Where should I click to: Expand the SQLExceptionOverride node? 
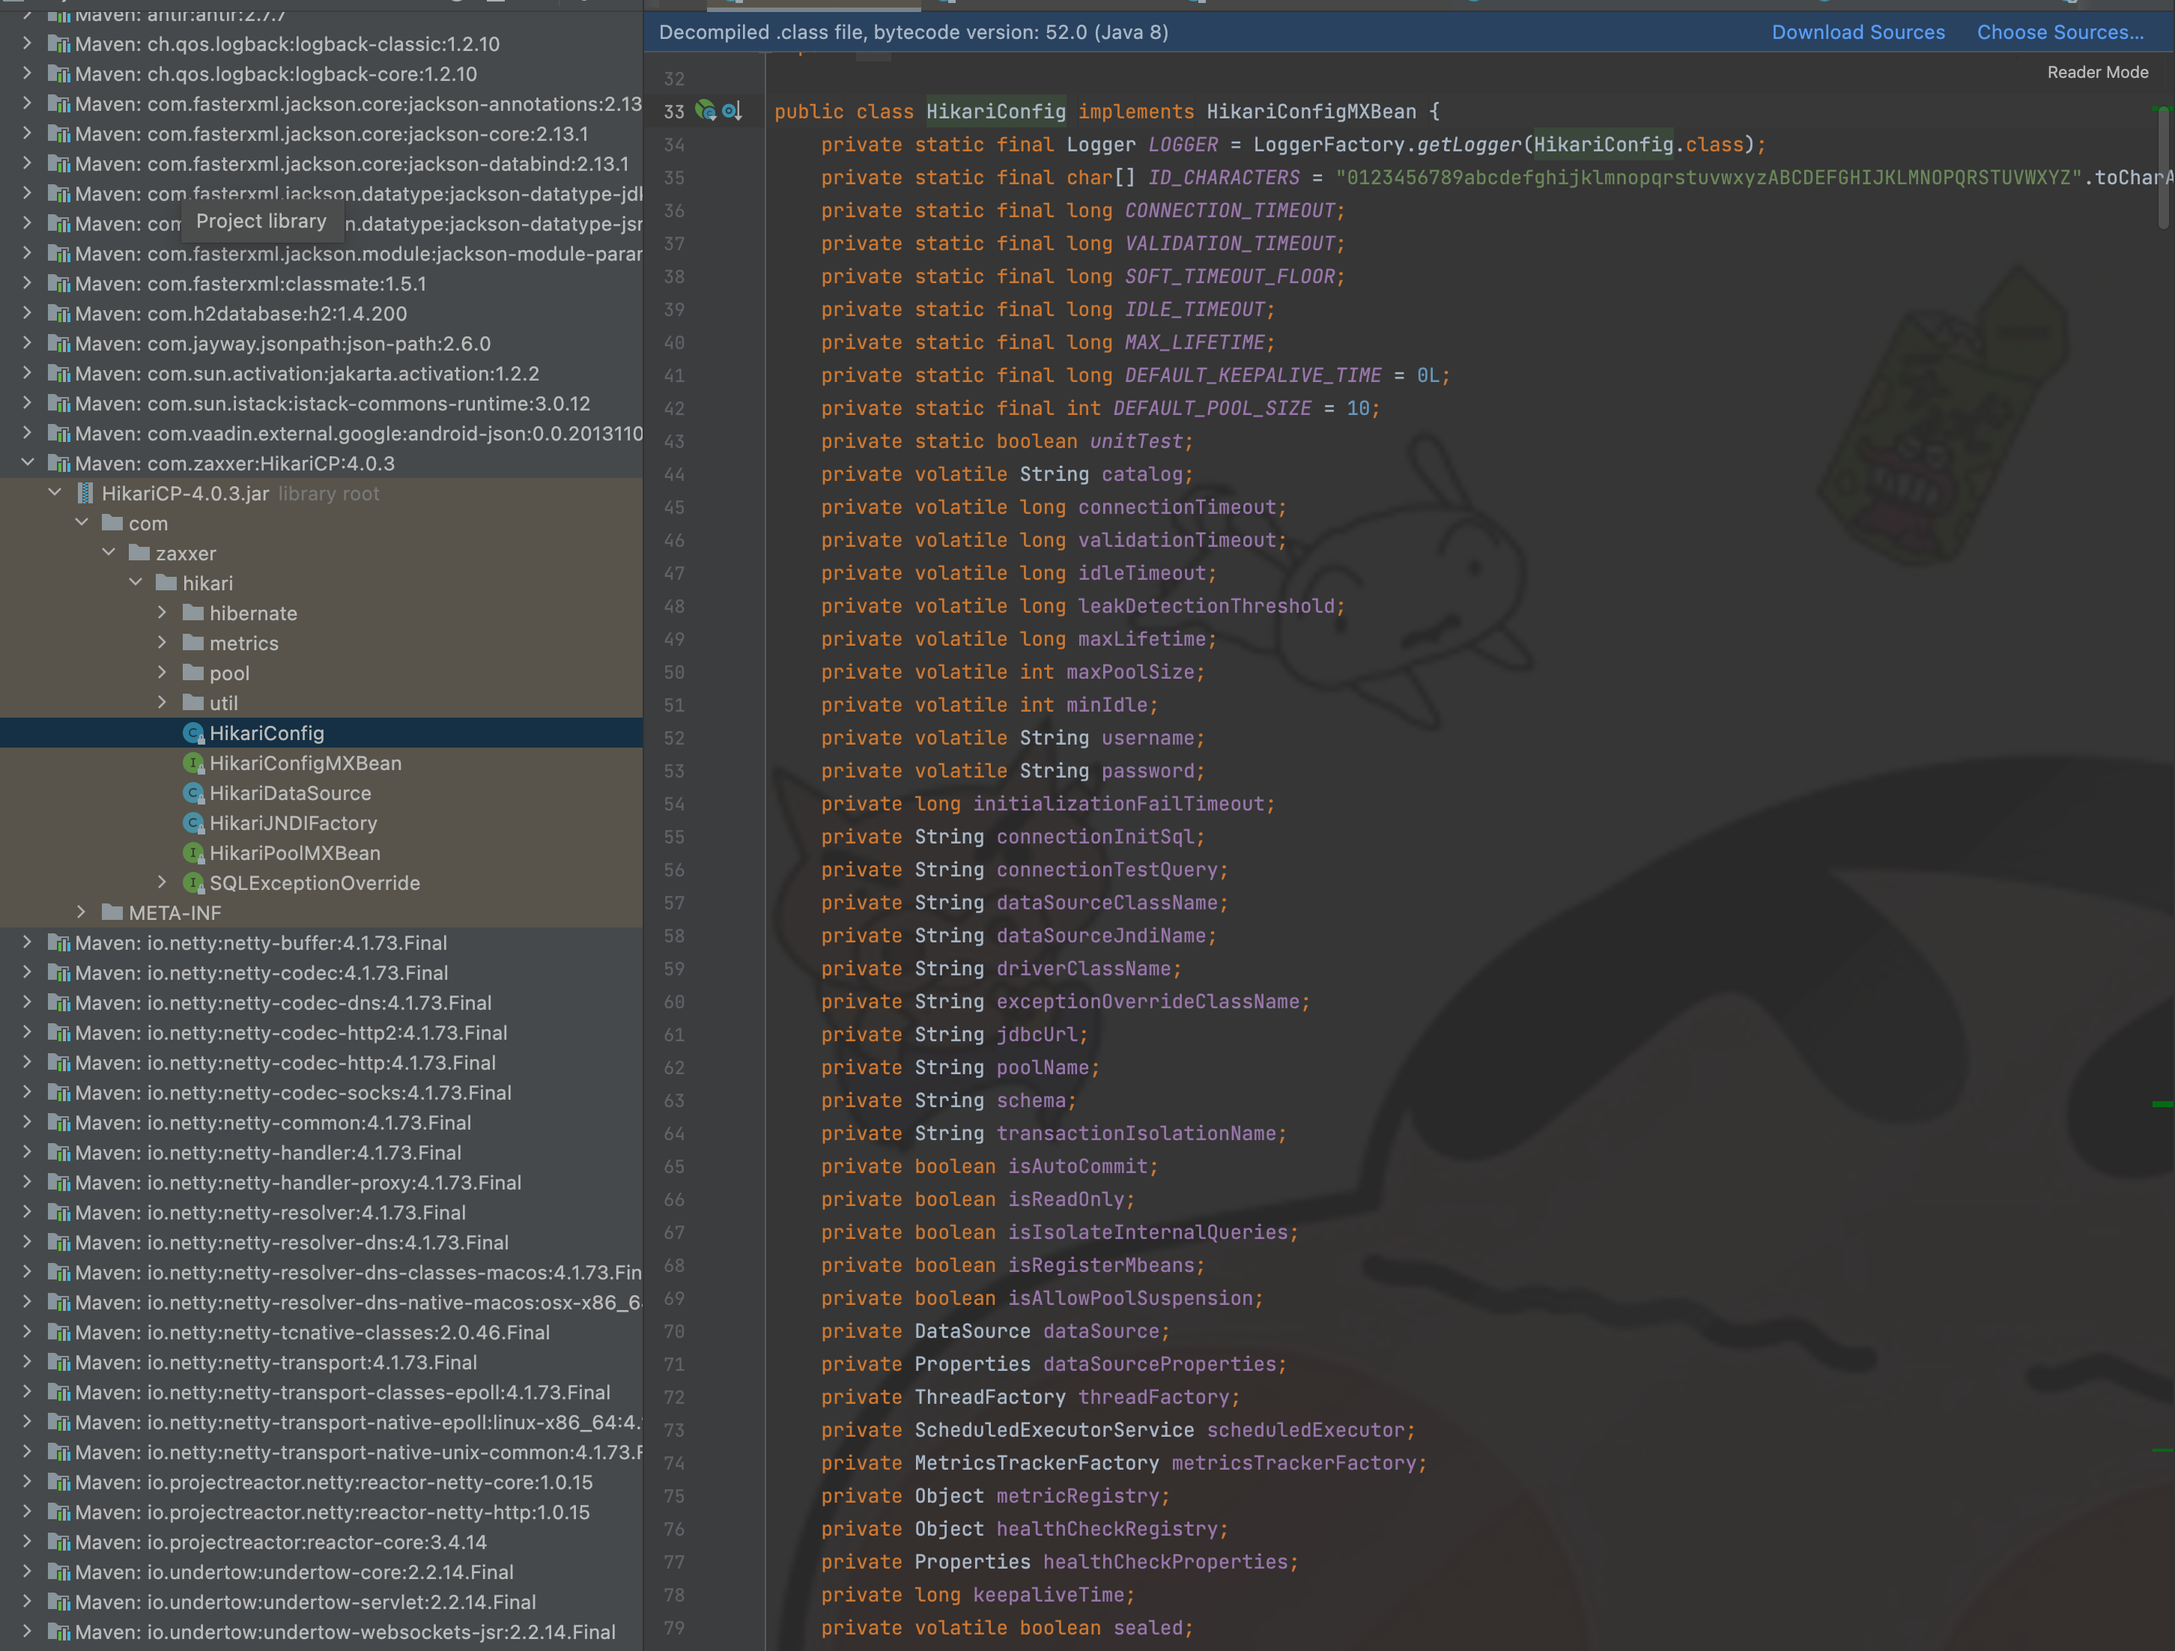pos(163,883)
